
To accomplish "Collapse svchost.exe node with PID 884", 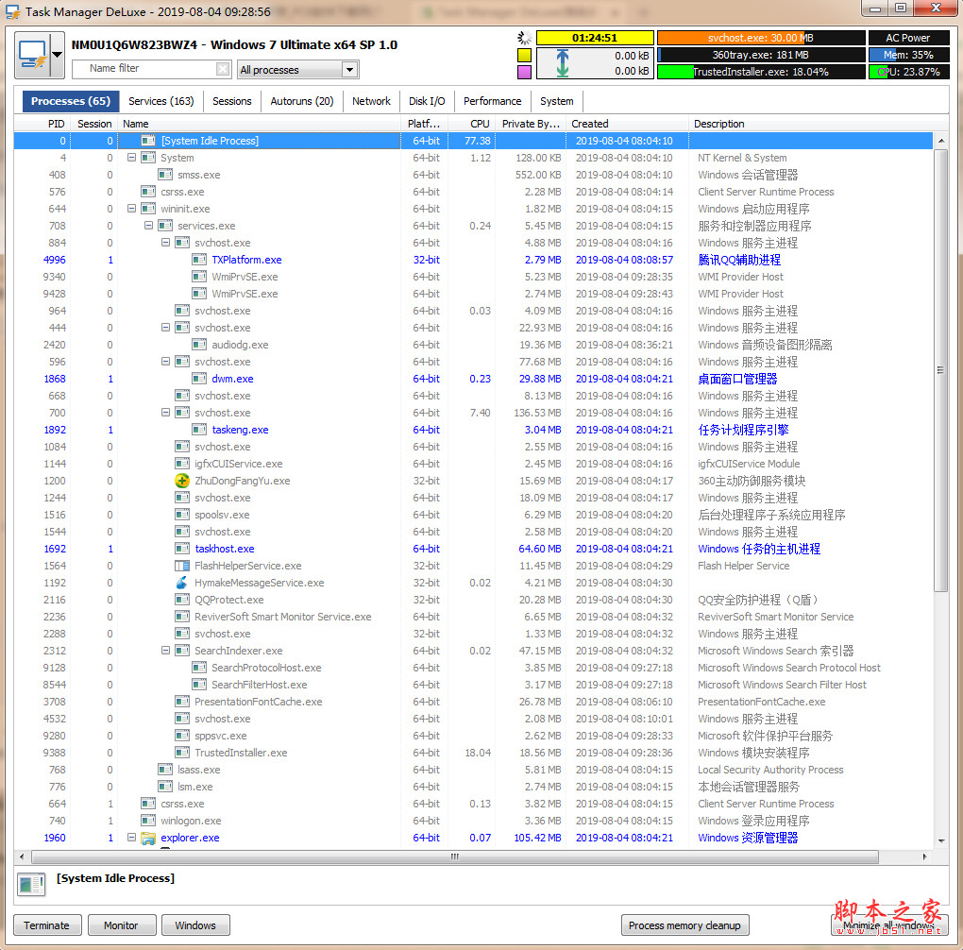I will click(166, 242).
